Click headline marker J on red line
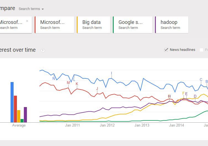 coord(97,88)
